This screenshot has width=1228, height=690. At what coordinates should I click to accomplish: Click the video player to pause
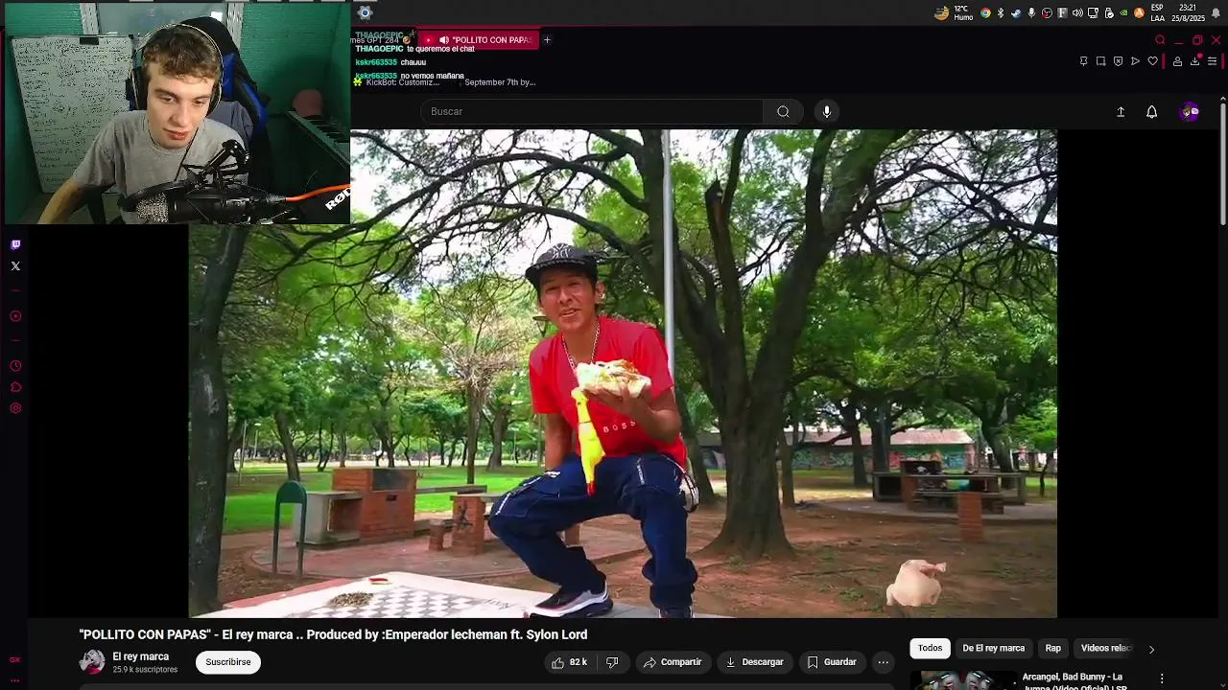point(623,374)
